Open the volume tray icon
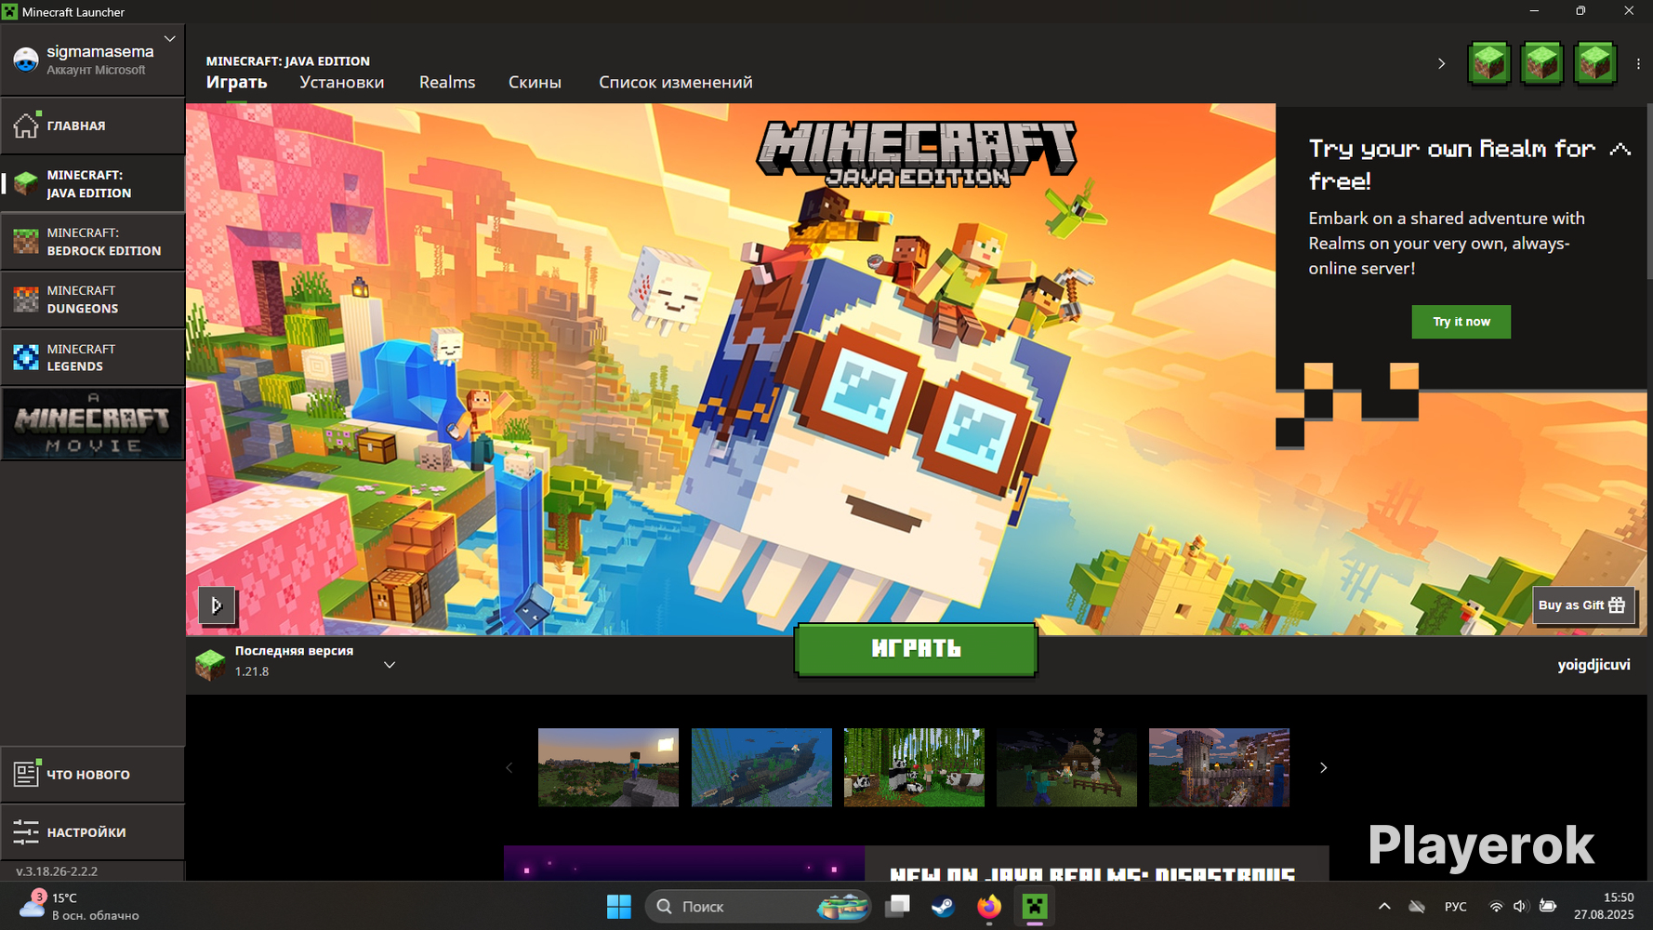This screenshot has width=1653, height=930. tap(1520, 906)
